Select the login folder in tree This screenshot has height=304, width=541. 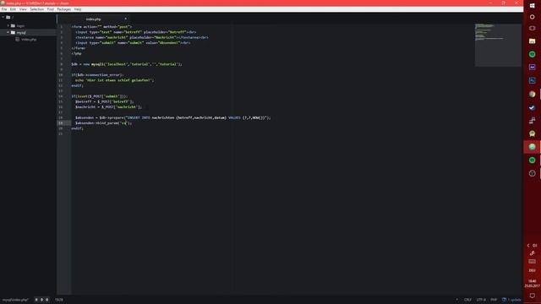pyautogui.click(x=20, y=26)
